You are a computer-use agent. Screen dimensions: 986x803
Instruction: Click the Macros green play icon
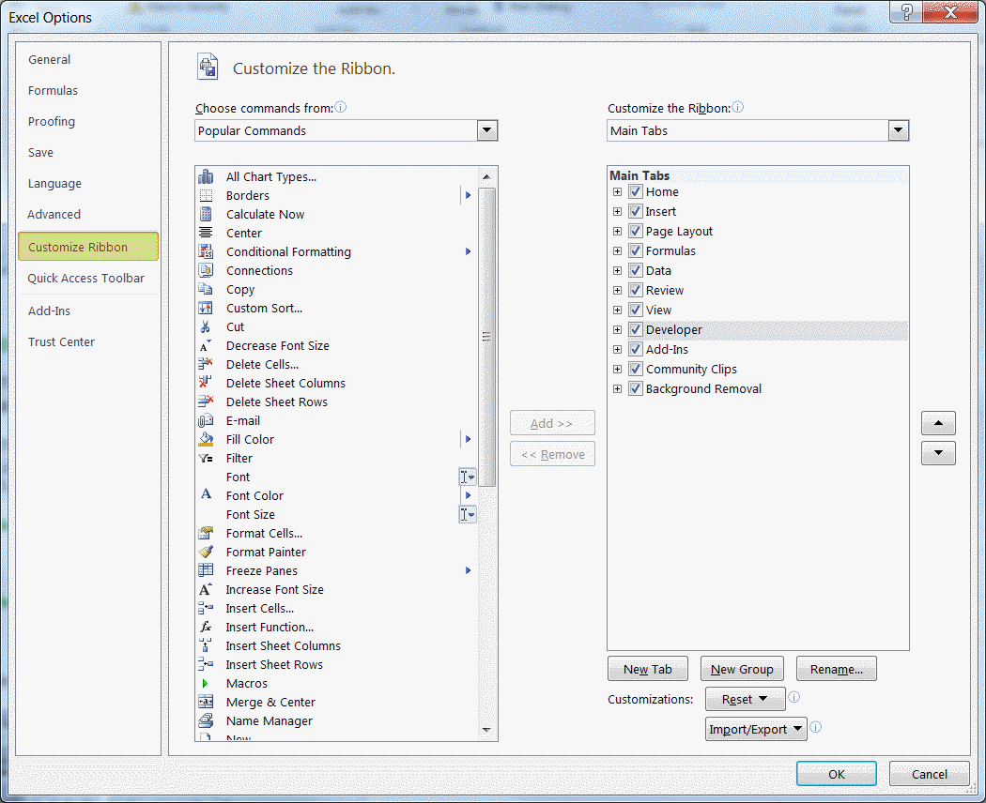pyautogui.click(x=206, y=683)
